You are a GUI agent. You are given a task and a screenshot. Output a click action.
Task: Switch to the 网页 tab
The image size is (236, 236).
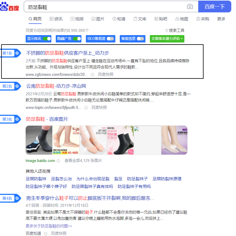(x=35, y=19)
